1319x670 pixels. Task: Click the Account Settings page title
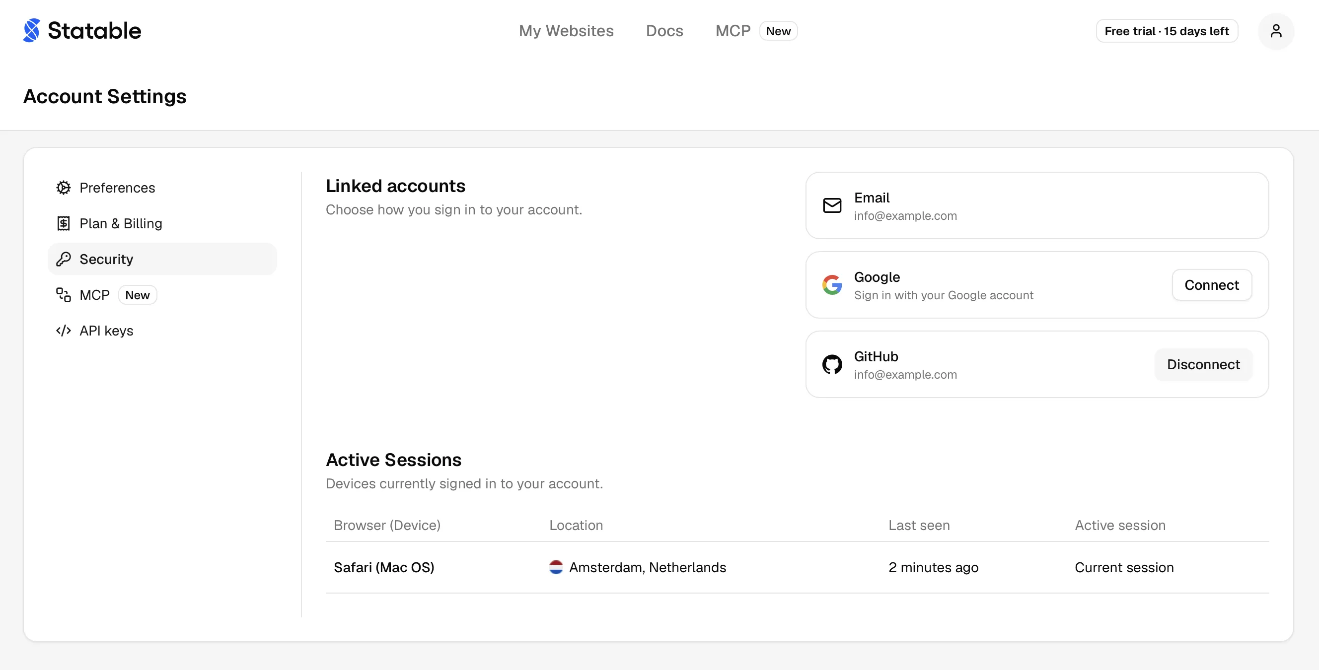pyautogui.click(x=105, y=97)
